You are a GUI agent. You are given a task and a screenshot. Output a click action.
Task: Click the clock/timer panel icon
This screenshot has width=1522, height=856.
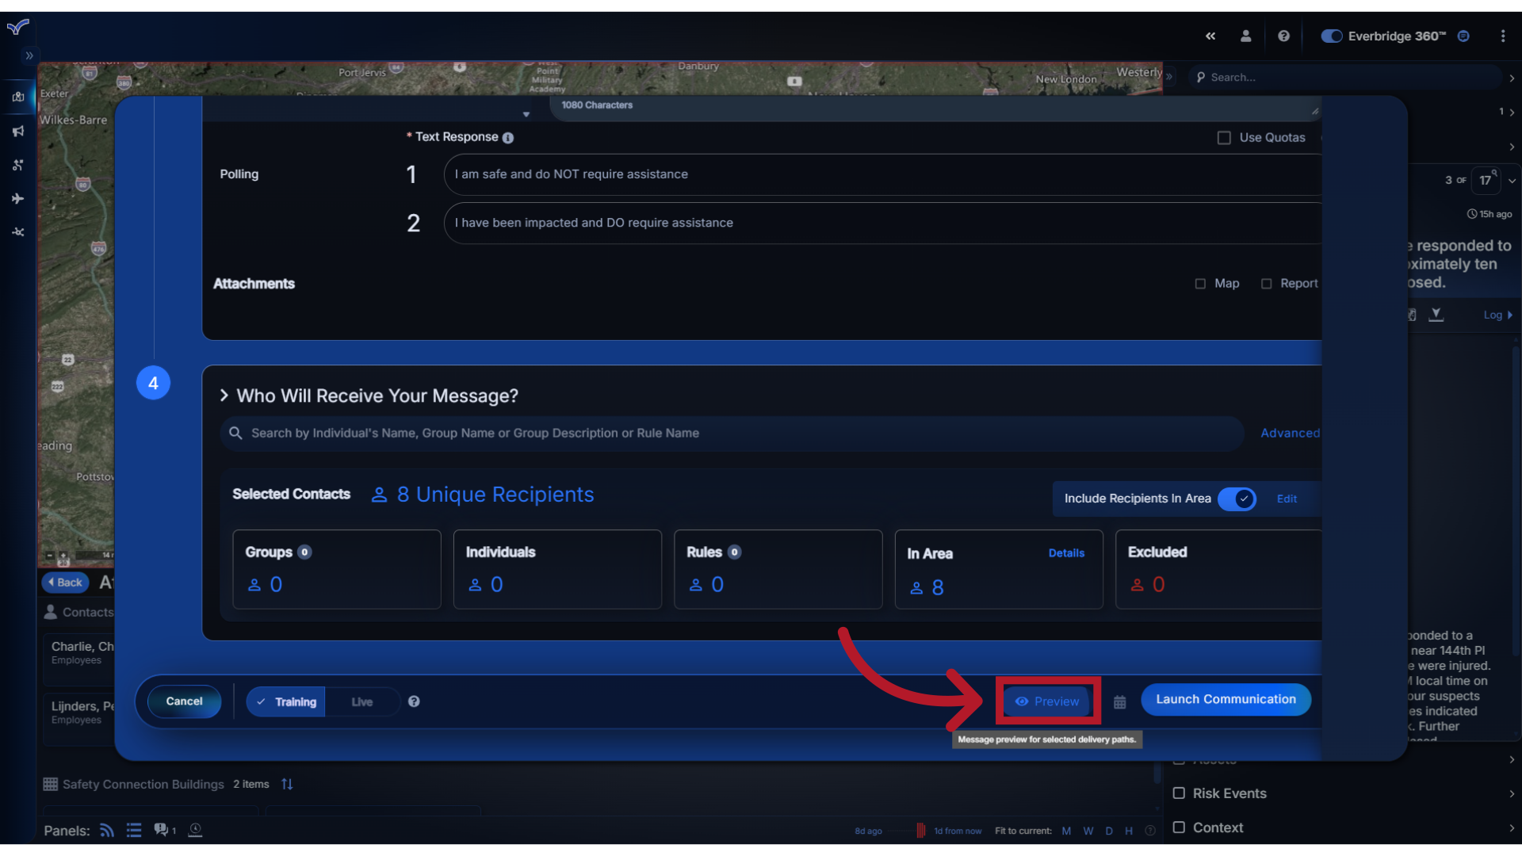pyautogui.click(x=195, y=830)
